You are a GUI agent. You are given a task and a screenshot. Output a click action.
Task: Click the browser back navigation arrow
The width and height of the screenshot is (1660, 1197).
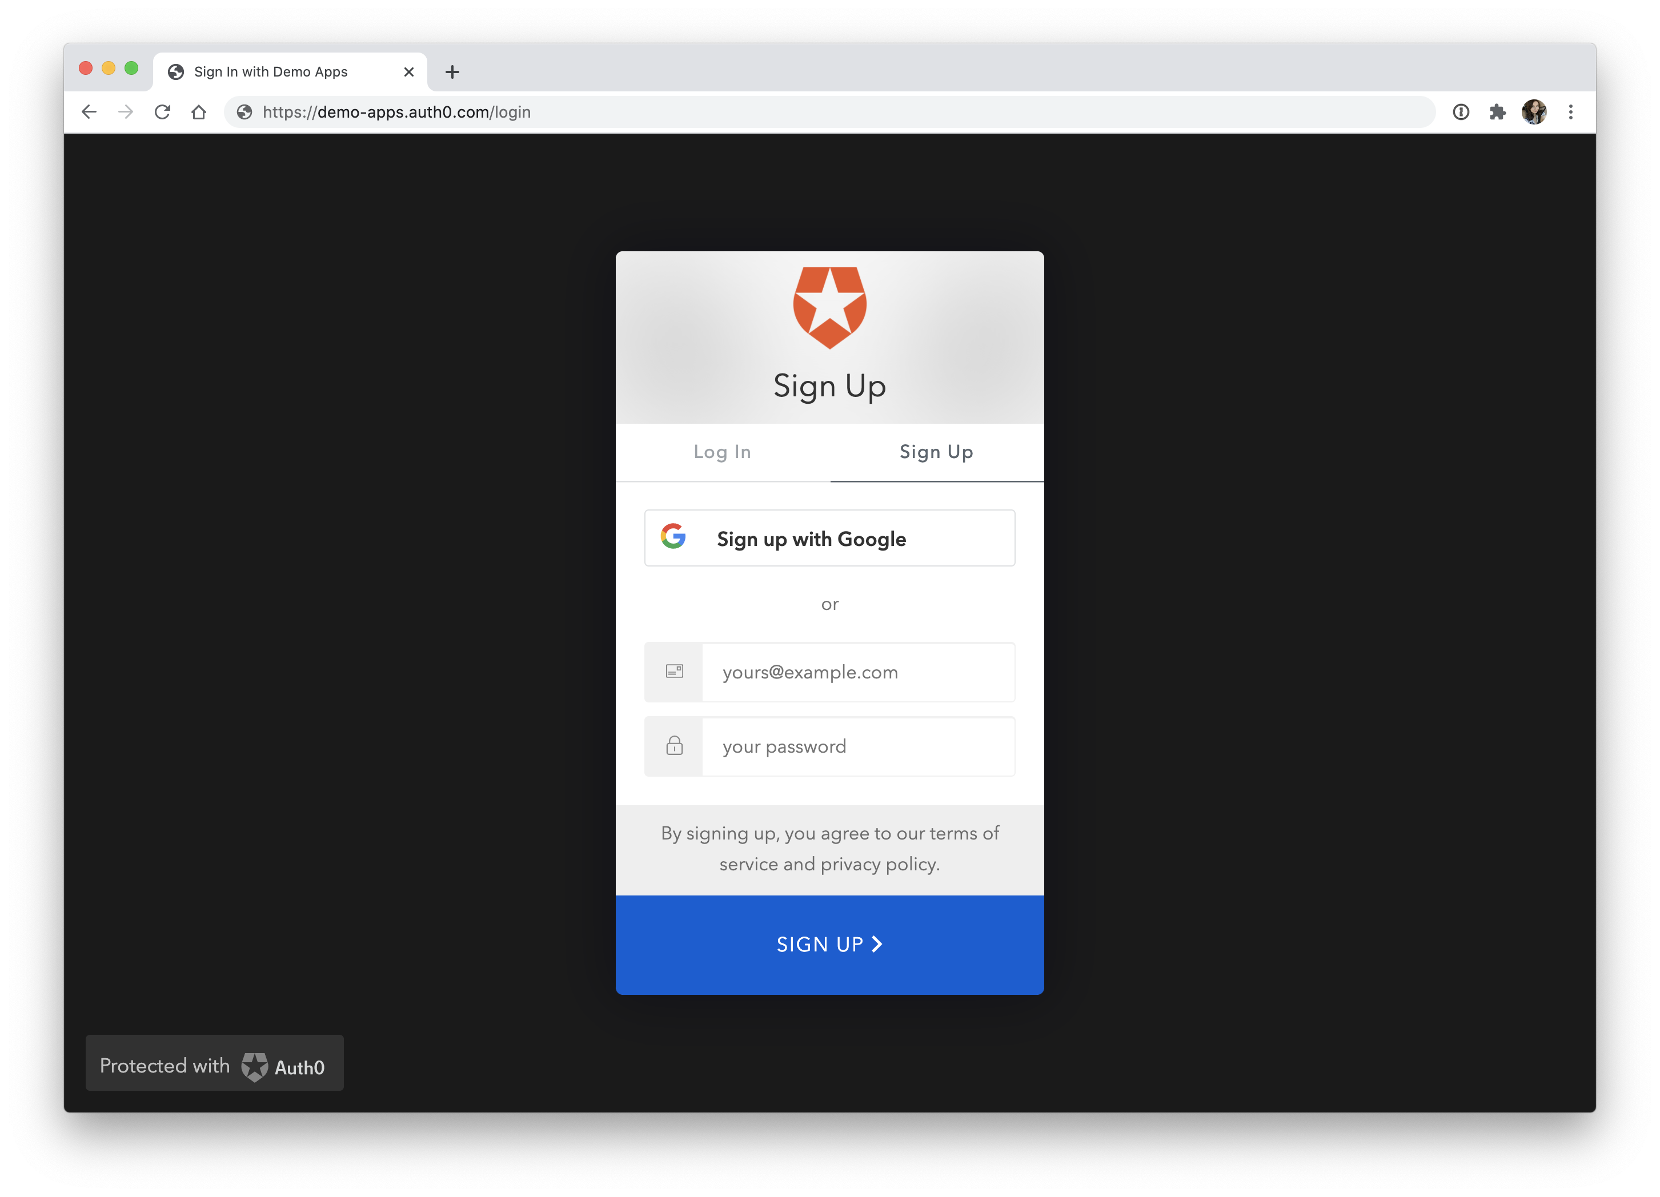pos(87,112)
